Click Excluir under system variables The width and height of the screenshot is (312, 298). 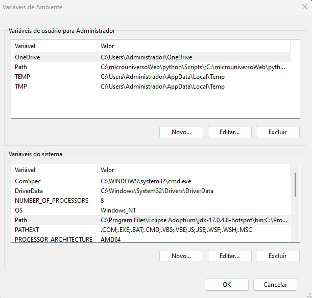[278, 256]
